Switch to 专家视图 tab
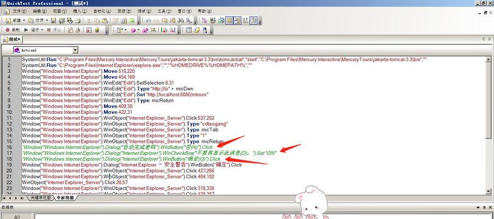 pyautogui.click(x=65, y=198)
